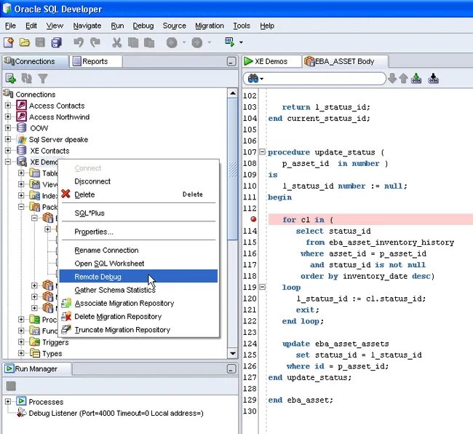
Task: Choose Gather Schema Statistics entry
Action: pos(138,290)
